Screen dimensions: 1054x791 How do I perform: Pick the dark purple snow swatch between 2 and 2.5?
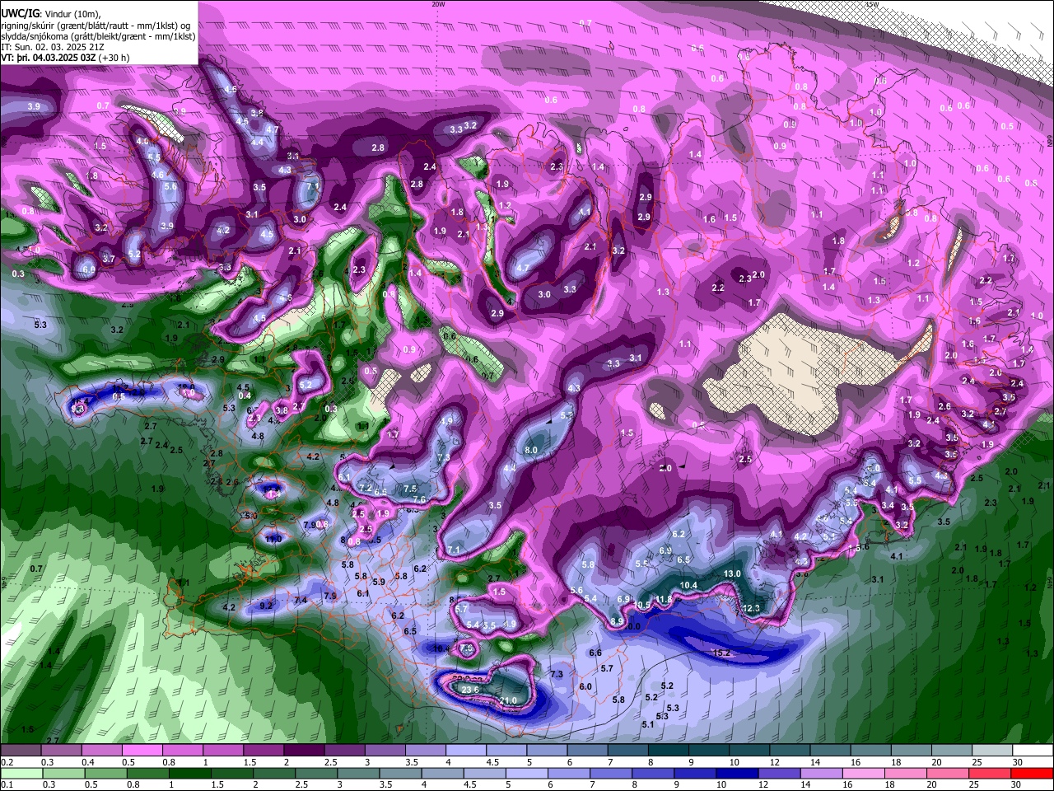pos(303,751)
